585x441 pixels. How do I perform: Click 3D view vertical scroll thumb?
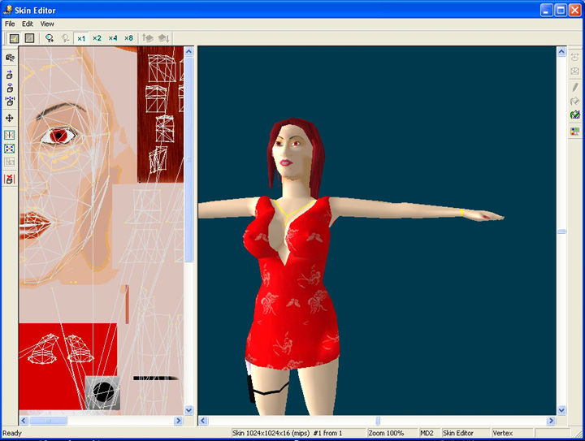pos(561,231)
